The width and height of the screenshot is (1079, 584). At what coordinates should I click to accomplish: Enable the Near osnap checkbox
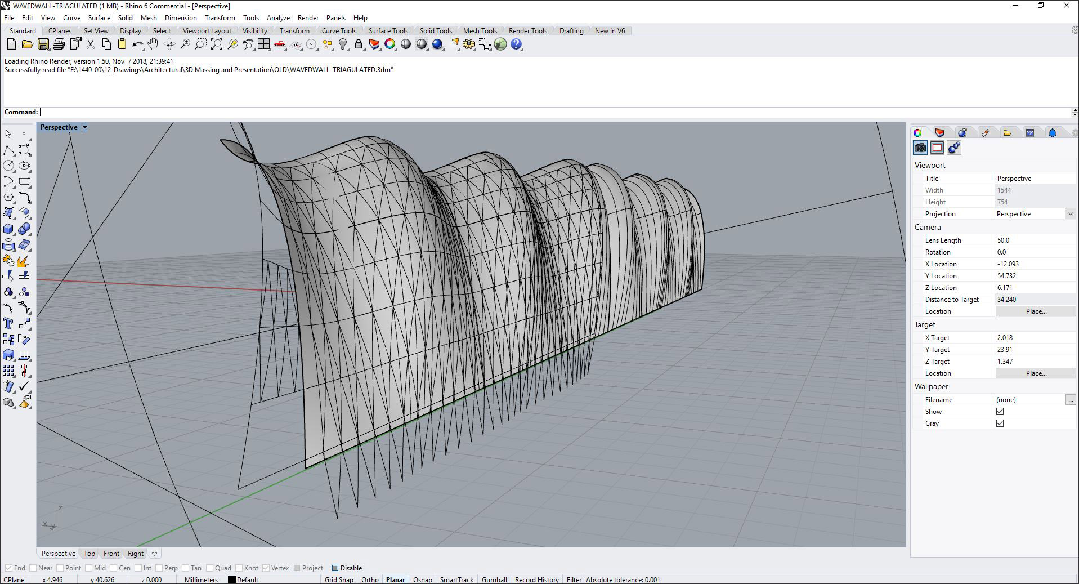[33, 568]
